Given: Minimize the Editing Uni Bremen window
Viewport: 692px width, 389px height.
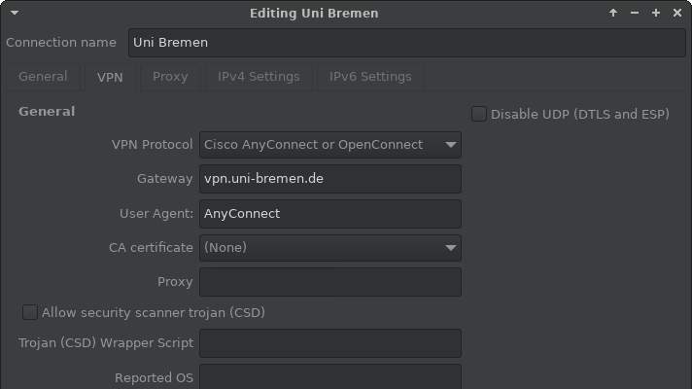Looking at the screenshot, I should tap(635, 14).
